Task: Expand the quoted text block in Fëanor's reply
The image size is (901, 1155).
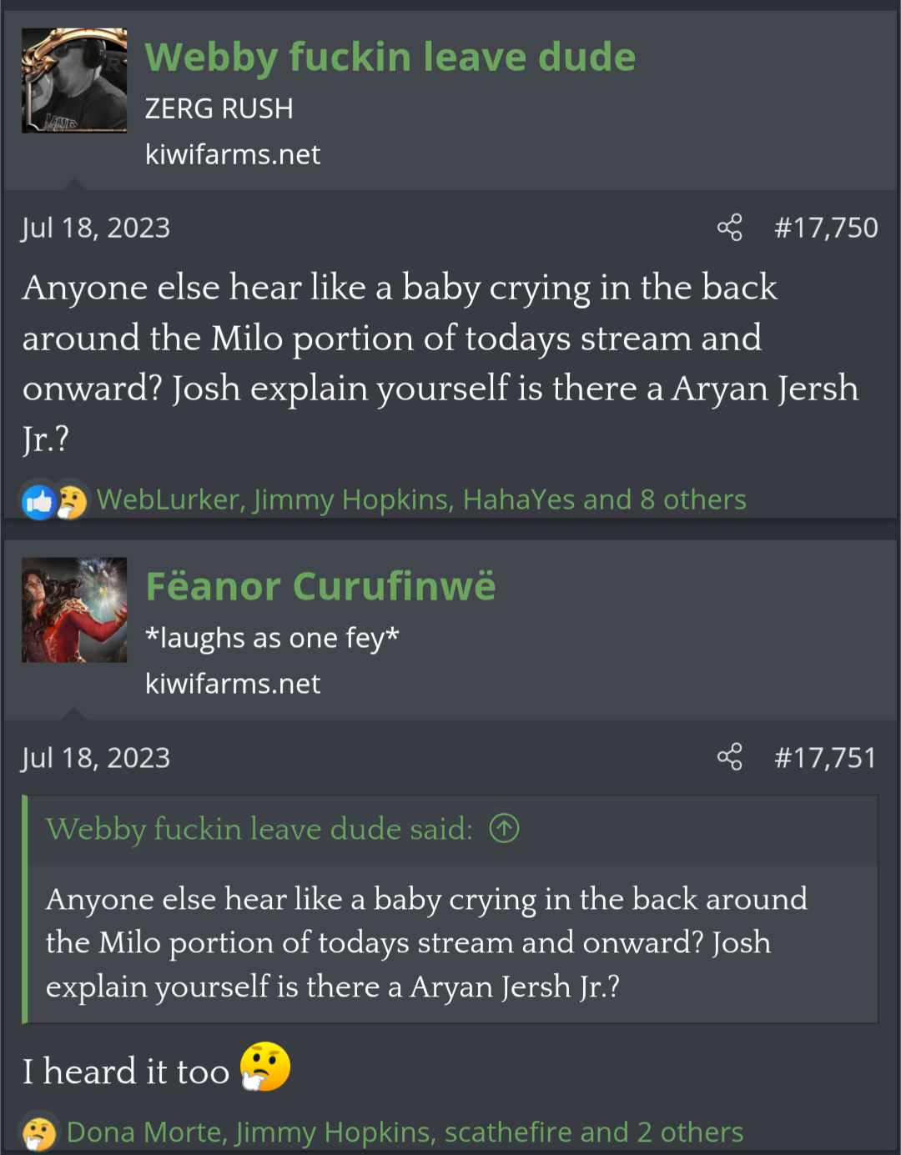Action: point(450,943)
